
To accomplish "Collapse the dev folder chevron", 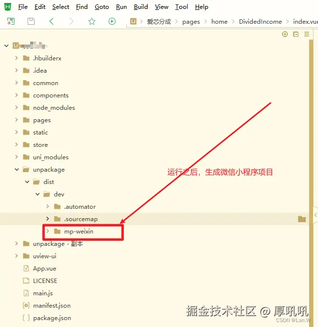I will (38, 194).
